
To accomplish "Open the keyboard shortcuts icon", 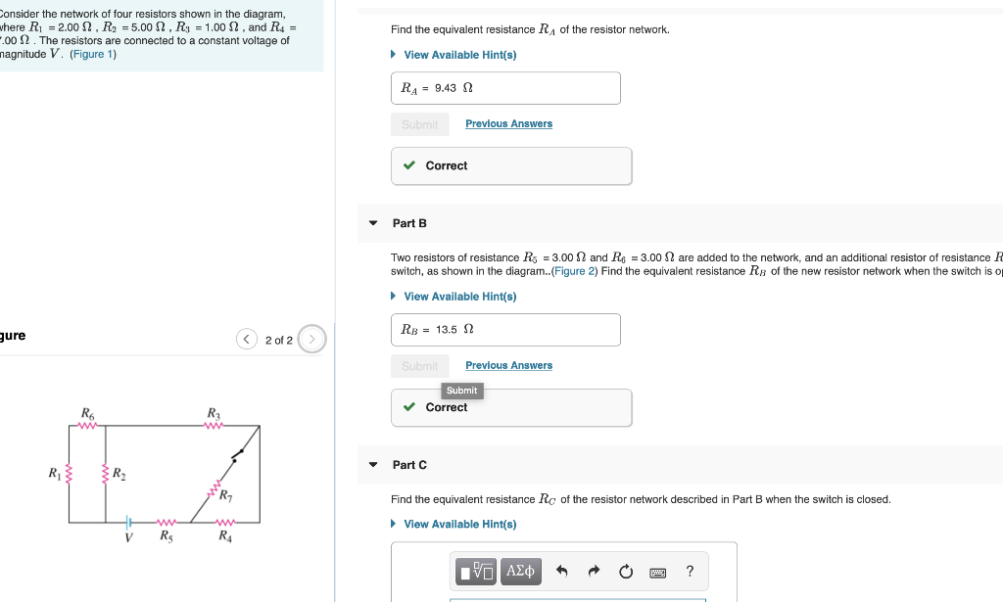I will pos(658,571).
